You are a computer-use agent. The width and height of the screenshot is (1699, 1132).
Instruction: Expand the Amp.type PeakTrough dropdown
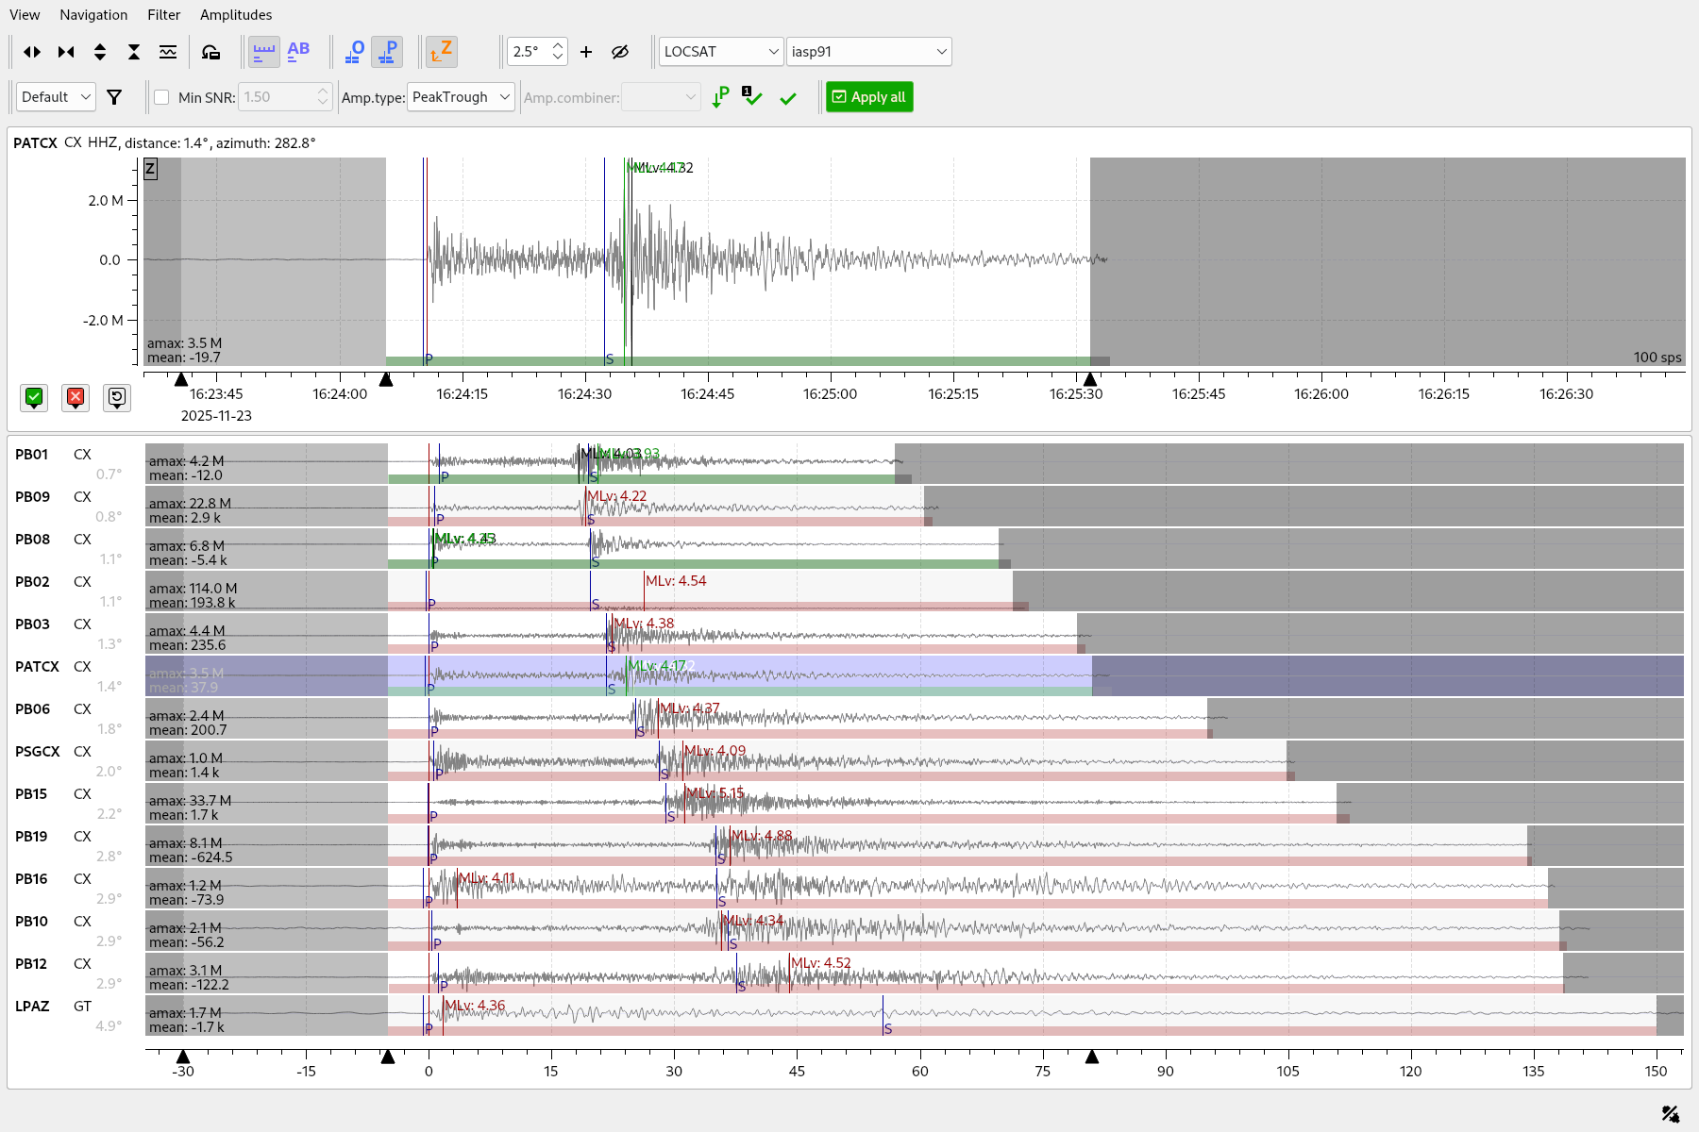(x=461, y=97)
